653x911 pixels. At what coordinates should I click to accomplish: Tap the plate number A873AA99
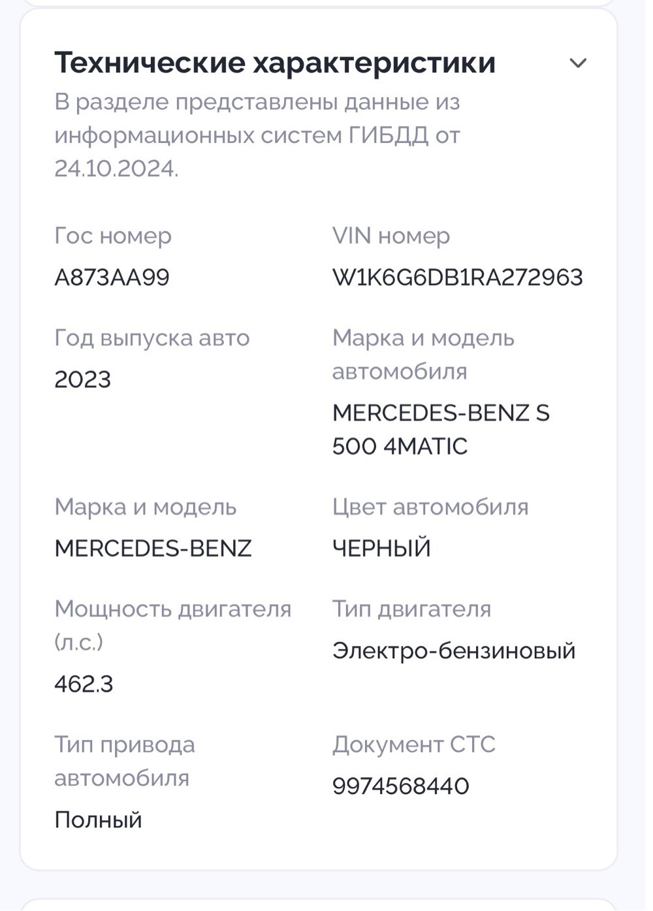[x=112, y=278]
